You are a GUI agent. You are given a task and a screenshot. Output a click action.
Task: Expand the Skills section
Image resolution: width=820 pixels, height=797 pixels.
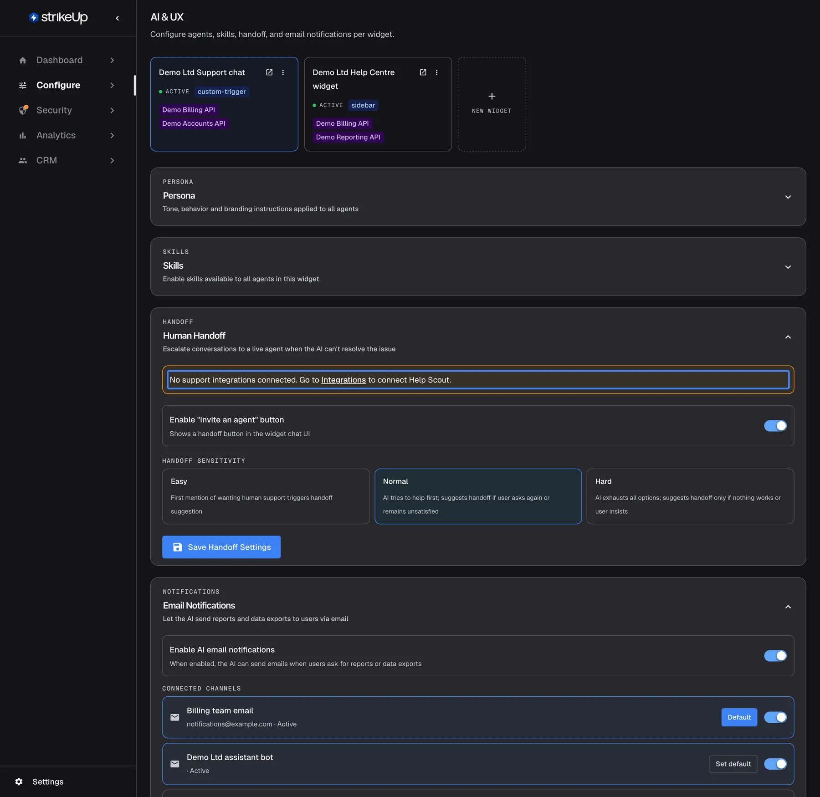788,267
